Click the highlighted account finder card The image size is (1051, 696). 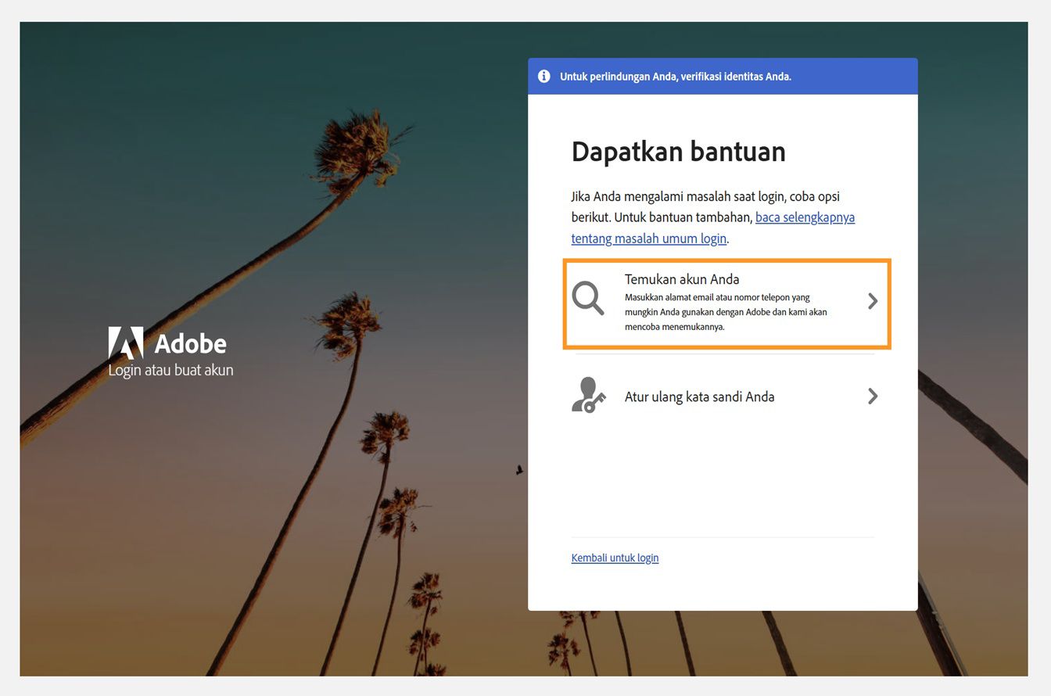pos(727,303)
